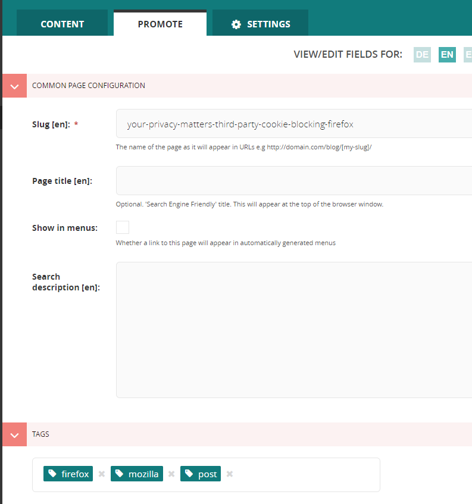Toggle the Show in menus checkbox
472x504 pixels.
[123, 227]
